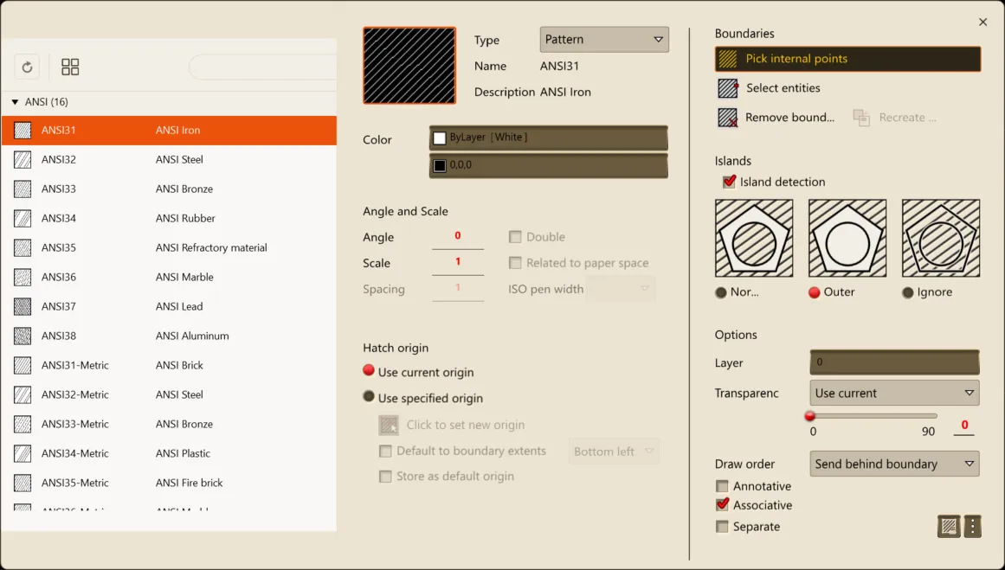Click the ByLayer White color field
This screenshot has height=570, width=1005.
click(548, 138)
